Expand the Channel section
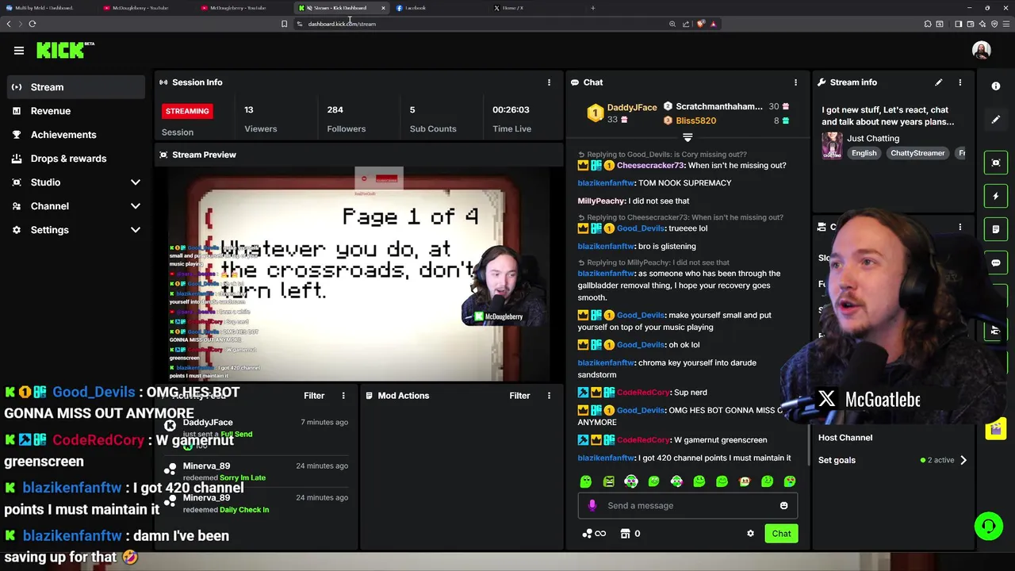The width and height of the screenshot is (1015, 571). pos(77,206)
